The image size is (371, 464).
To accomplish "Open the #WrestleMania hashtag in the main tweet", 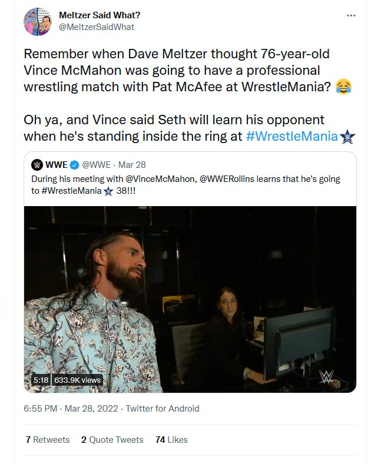I will coord(290,137).
